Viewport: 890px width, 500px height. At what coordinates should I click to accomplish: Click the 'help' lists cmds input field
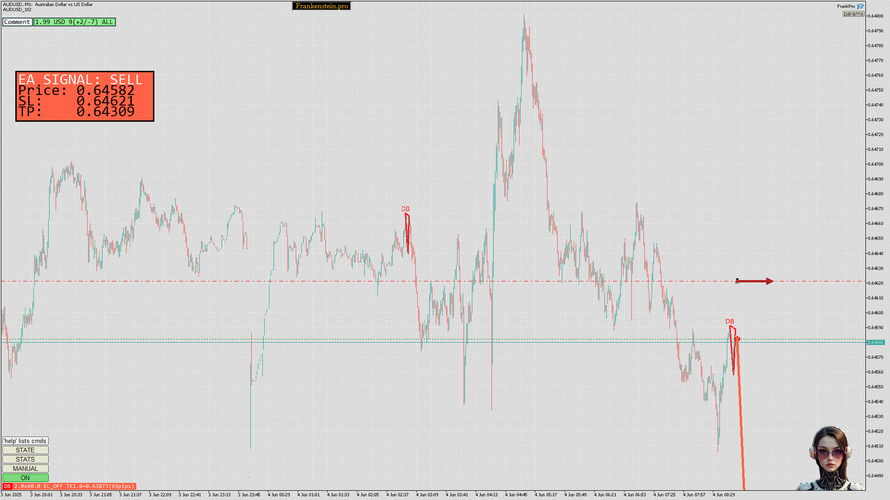click(x=25, y=441)
